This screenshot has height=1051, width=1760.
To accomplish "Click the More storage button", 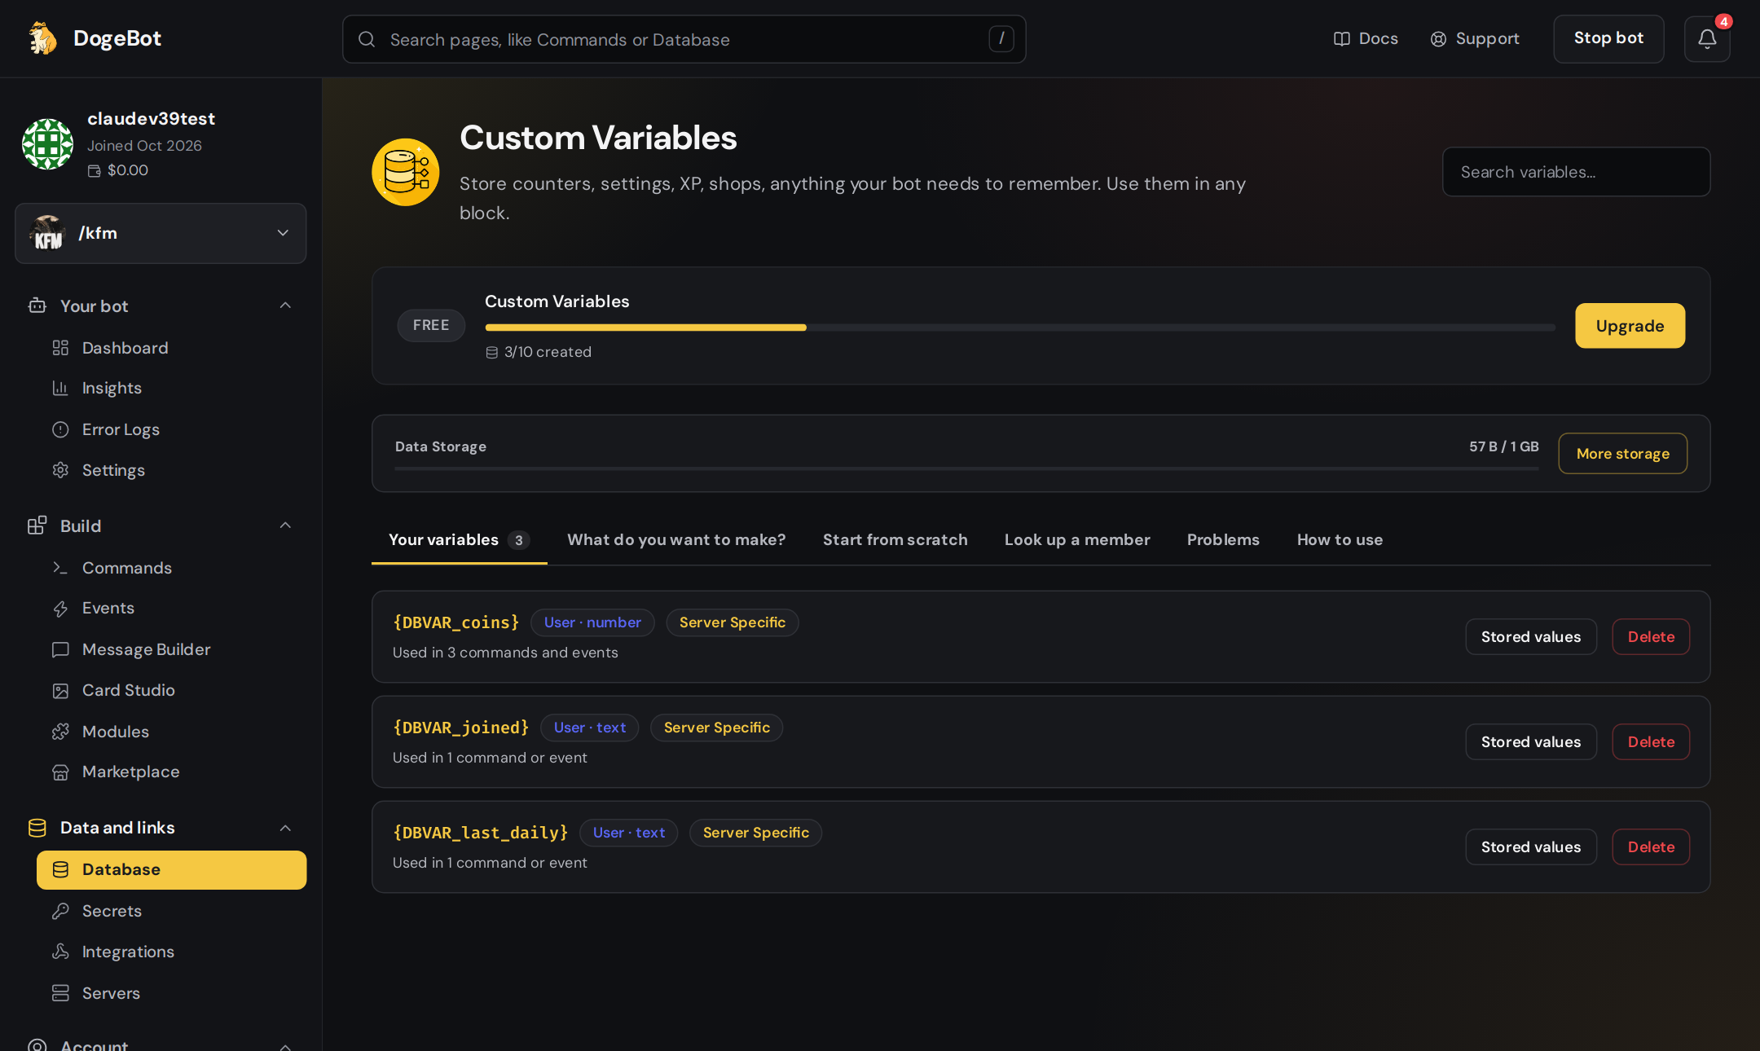I will click(1622, 454).
